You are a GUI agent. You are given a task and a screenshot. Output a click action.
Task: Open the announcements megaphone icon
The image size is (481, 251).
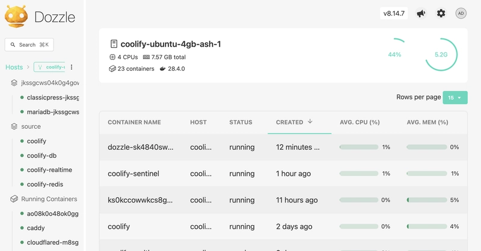421,13
